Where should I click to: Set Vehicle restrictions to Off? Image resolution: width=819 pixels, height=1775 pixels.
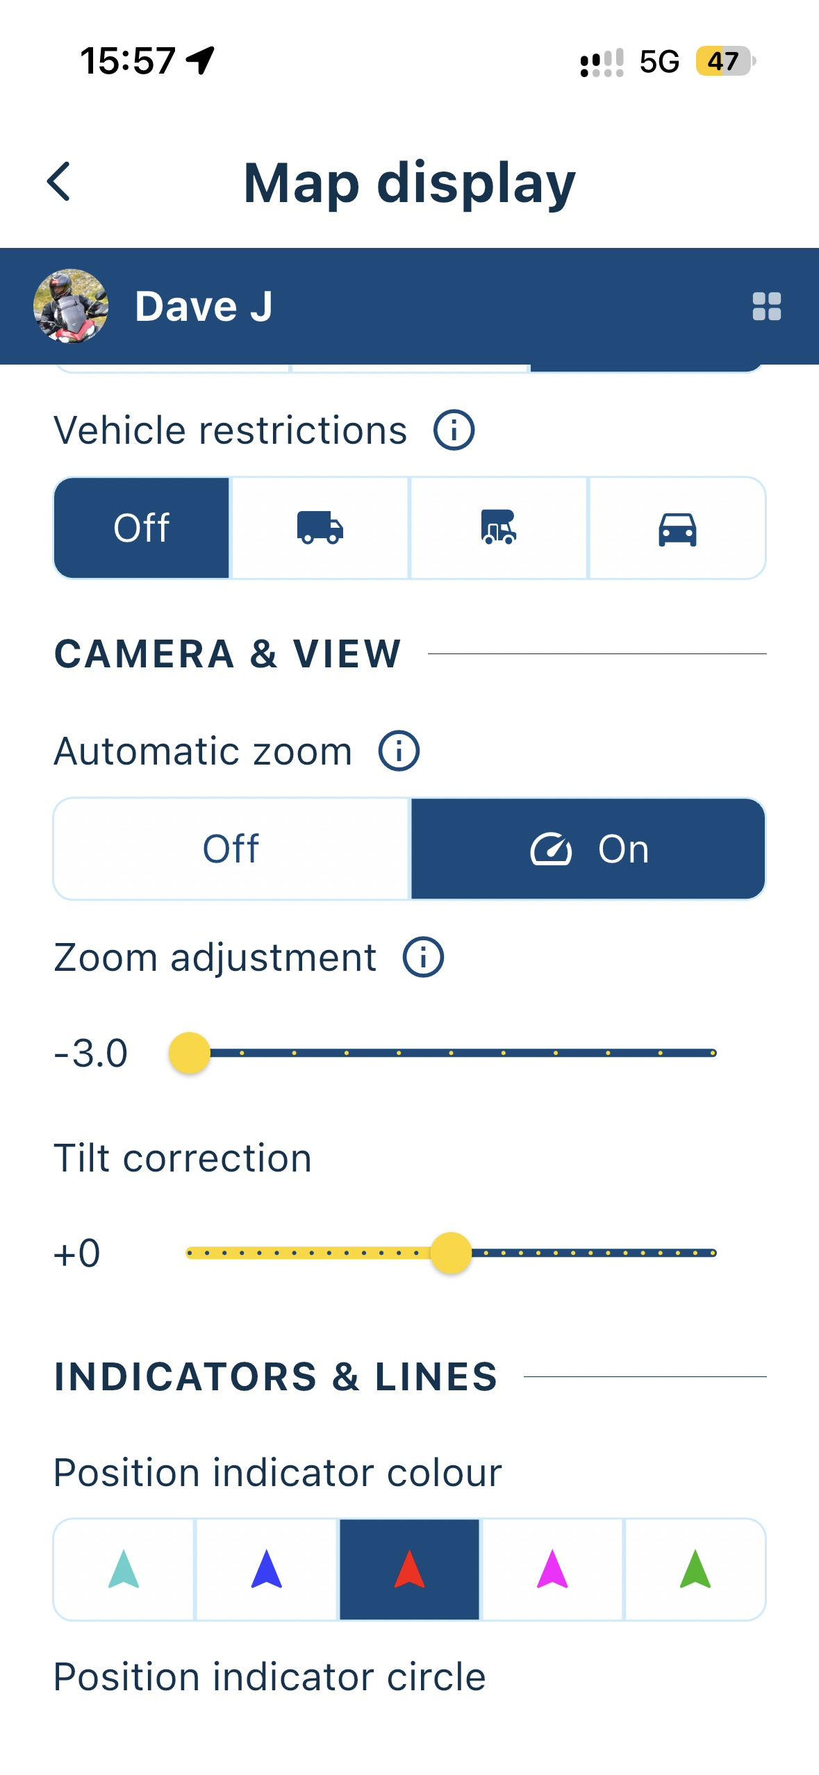(142, 528)
